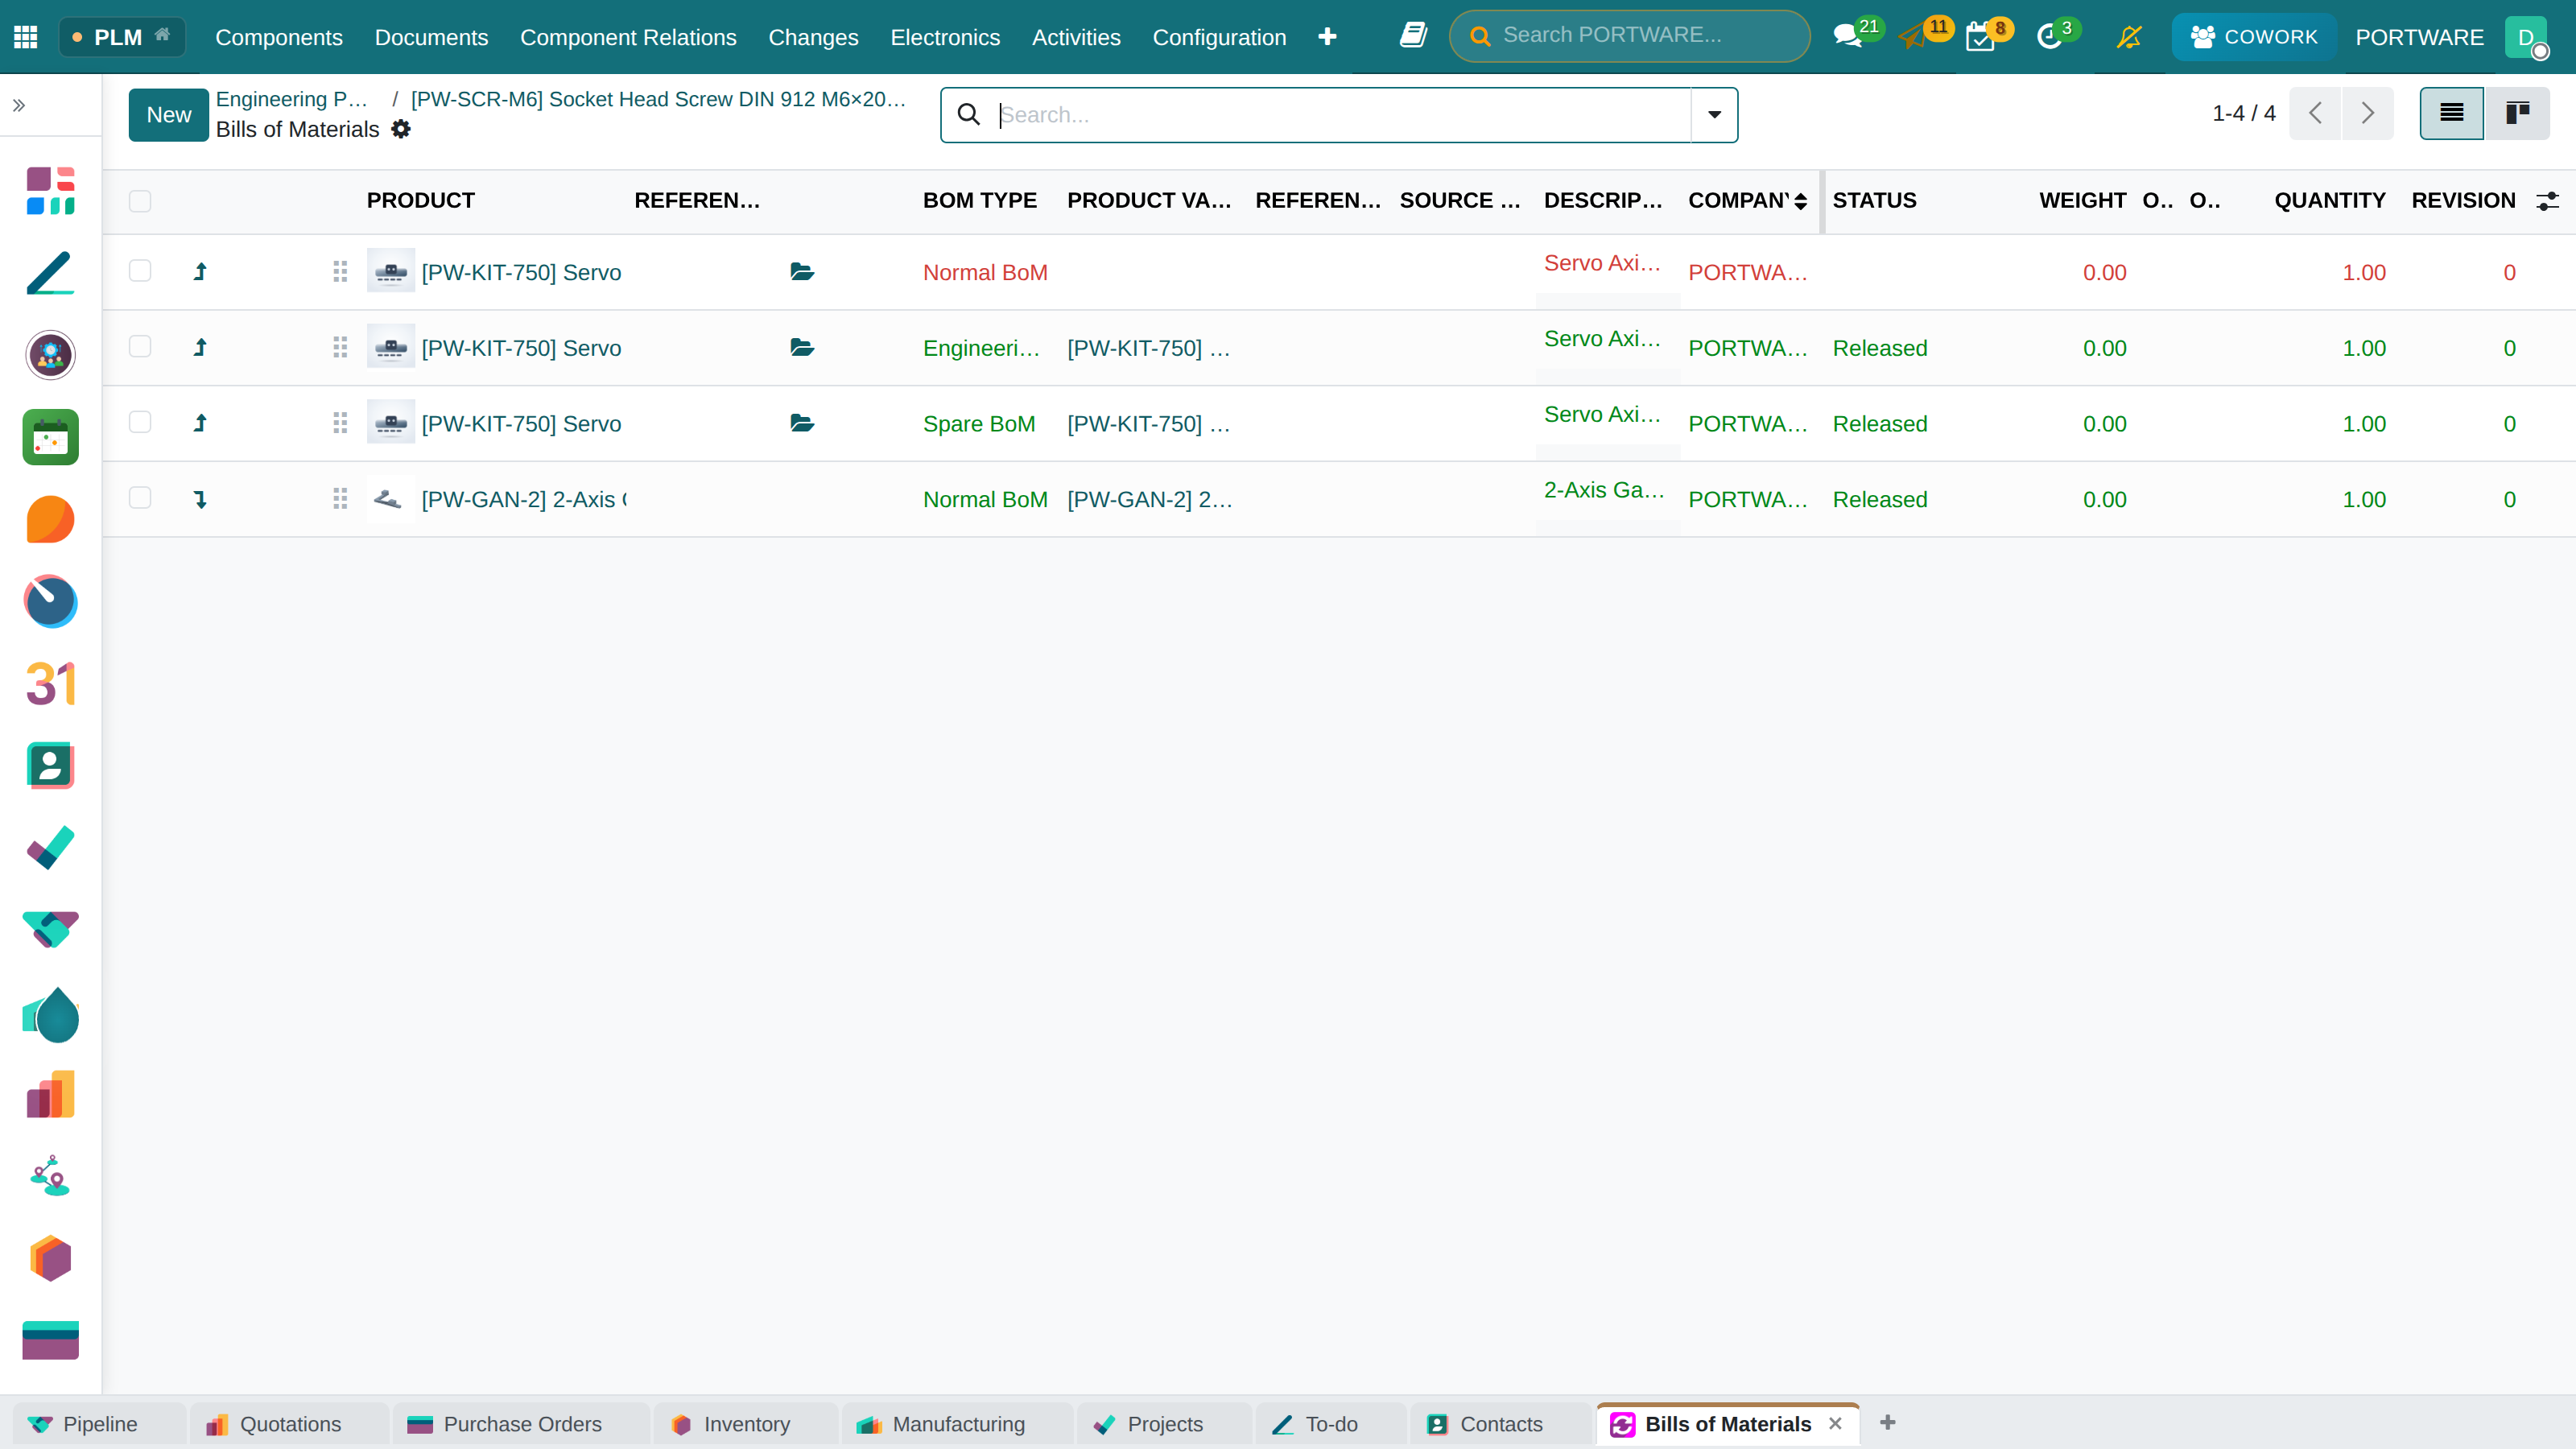Select the Spare BoM row checkbox
The width and height of the screenshot is (2576, 1449).
[x=140, y=423]
